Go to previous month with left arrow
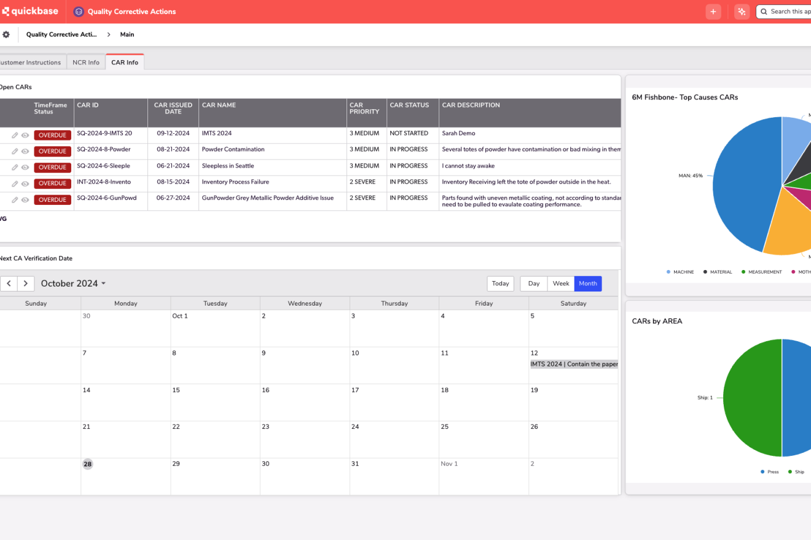Viewport: 811px width, 540px height. tap(9, 283)
